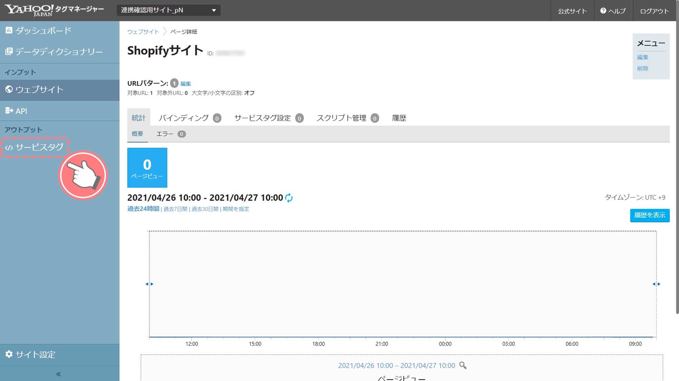Click the Shopifyサイト page title
This screenshot has width=679, height=381.
click(165, 51)
